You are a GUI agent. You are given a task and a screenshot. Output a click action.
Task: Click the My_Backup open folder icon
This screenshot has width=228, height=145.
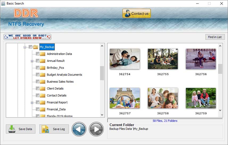[x=35, y=47]
